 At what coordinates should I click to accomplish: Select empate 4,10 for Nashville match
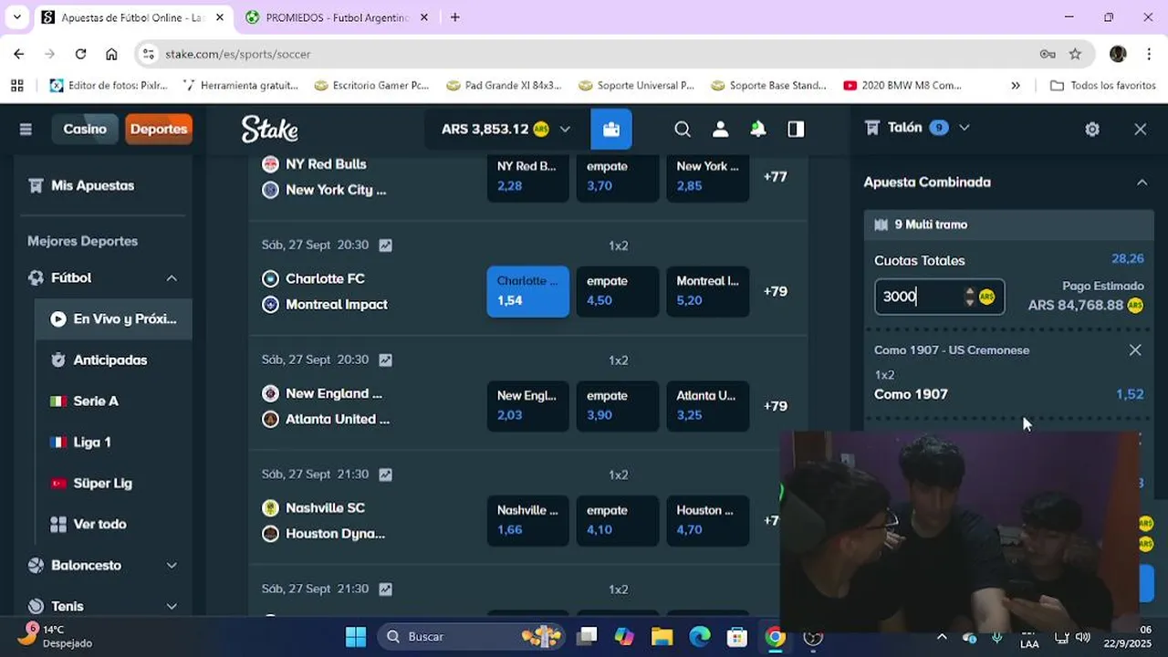[618, 521]
